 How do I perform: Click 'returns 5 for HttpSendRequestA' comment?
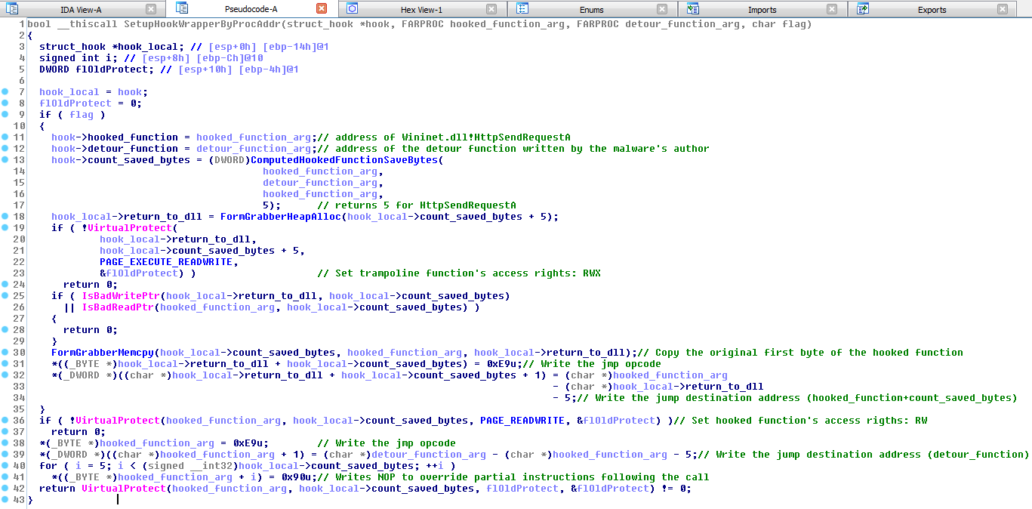(417, 205)
